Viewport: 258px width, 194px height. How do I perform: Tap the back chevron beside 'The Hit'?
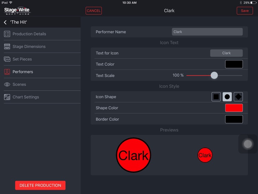pyautogui.click(x=5, y=22)
